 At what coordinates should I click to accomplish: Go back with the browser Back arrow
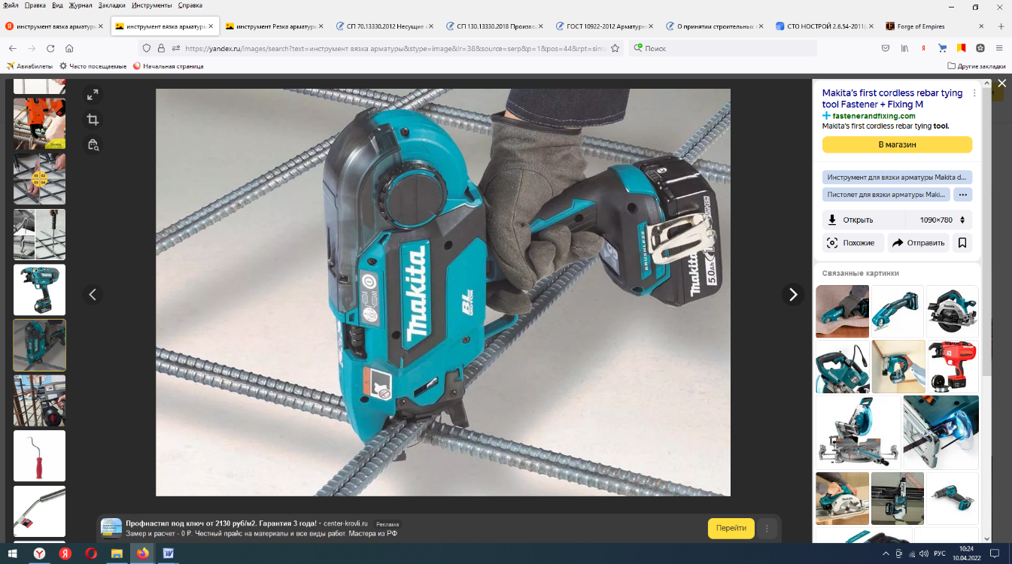point(11,48)
